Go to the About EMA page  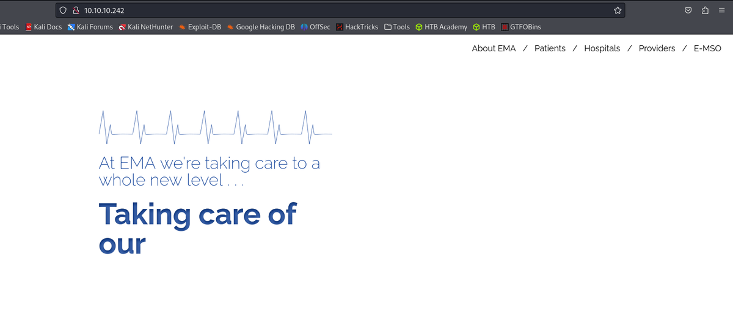pos(494,48)
